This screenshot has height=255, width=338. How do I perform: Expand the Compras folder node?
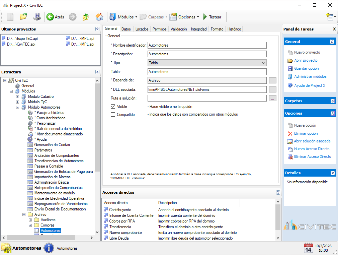tap(30, 225)
